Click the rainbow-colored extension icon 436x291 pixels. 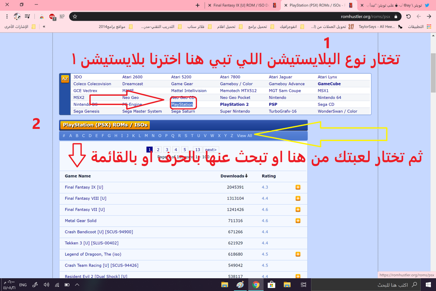pyautogui.click(x=41, y=17)
